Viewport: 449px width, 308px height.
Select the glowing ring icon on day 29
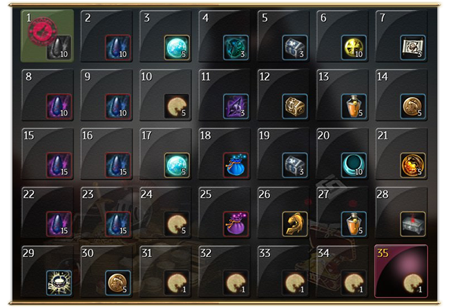click(x=59, y=283)
